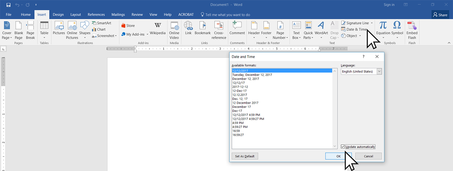Open the Wikipedia add-in
This screenshot has height=171, width=453.
tap(158, 28)
